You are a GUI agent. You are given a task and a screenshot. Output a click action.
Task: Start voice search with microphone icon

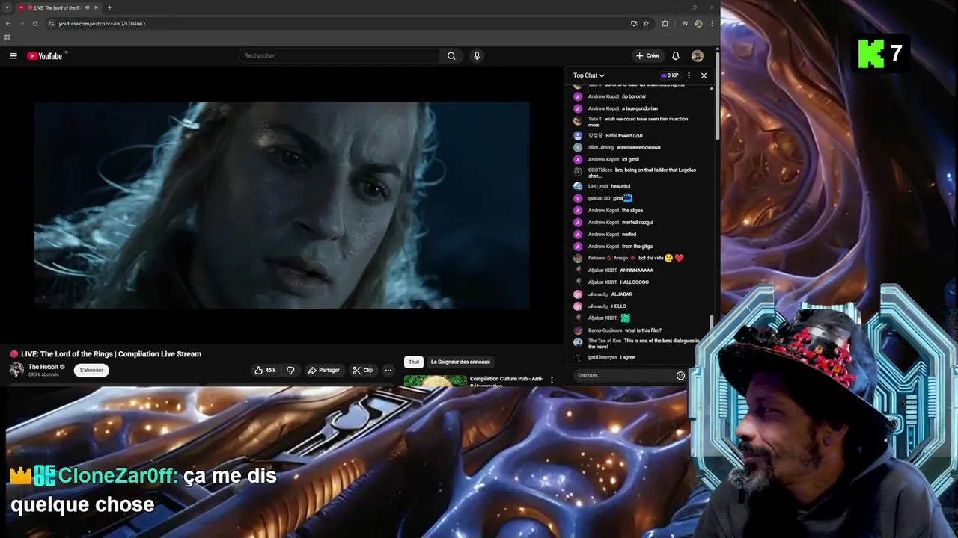pyautogui.click(x=476, y=56)
